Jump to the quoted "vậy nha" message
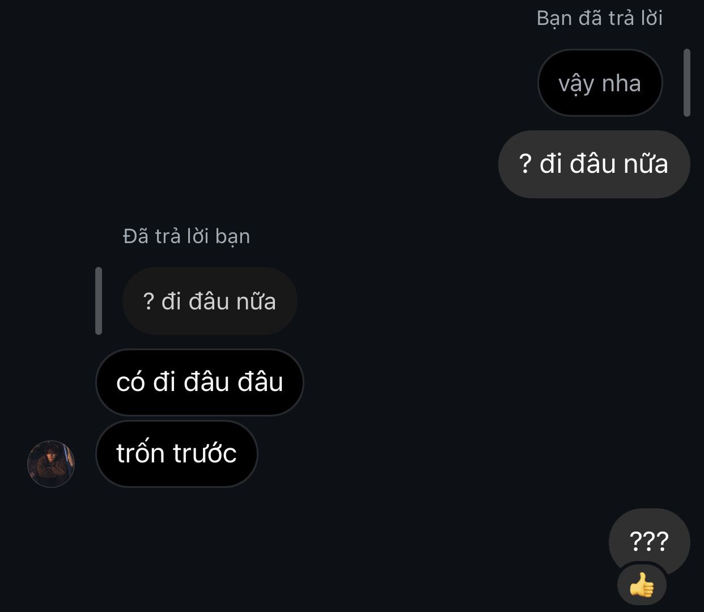704x612 pixels. (600, 83)
